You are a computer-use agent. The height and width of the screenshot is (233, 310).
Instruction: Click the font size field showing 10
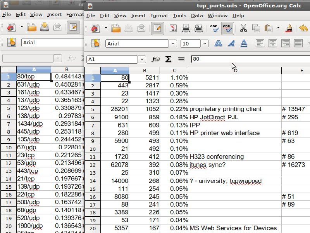tap(190, 43)
